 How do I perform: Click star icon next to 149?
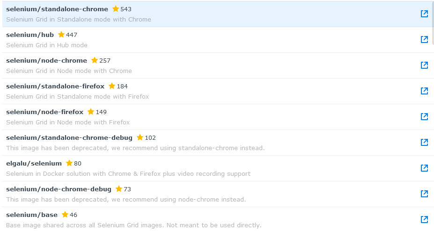(x=90, y=112)
